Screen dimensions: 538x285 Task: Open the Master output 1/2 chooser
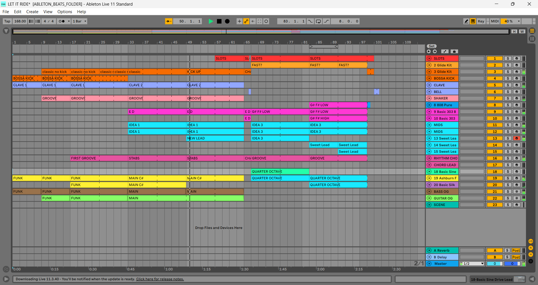(472, 264)
